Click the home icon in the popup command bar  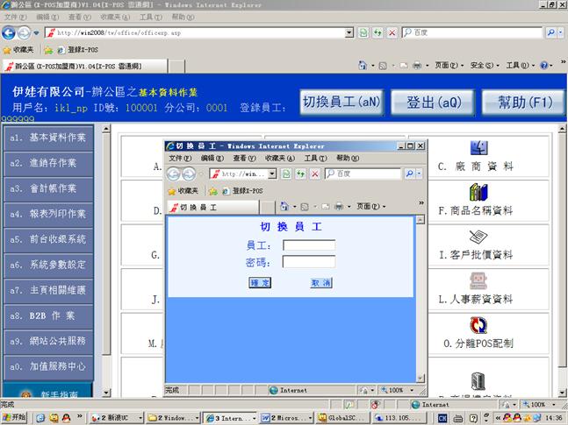(284, 207)
